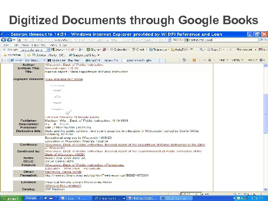This screenshot has width=268, height=201.
Task: Click the digitized book cover thumbnail
Action: click(58, 99)
